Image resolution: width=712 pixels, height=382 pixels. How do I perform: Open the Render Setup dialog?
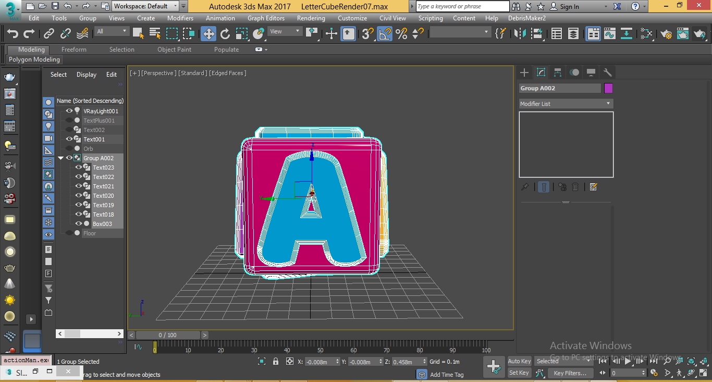(x=666, y=34)
